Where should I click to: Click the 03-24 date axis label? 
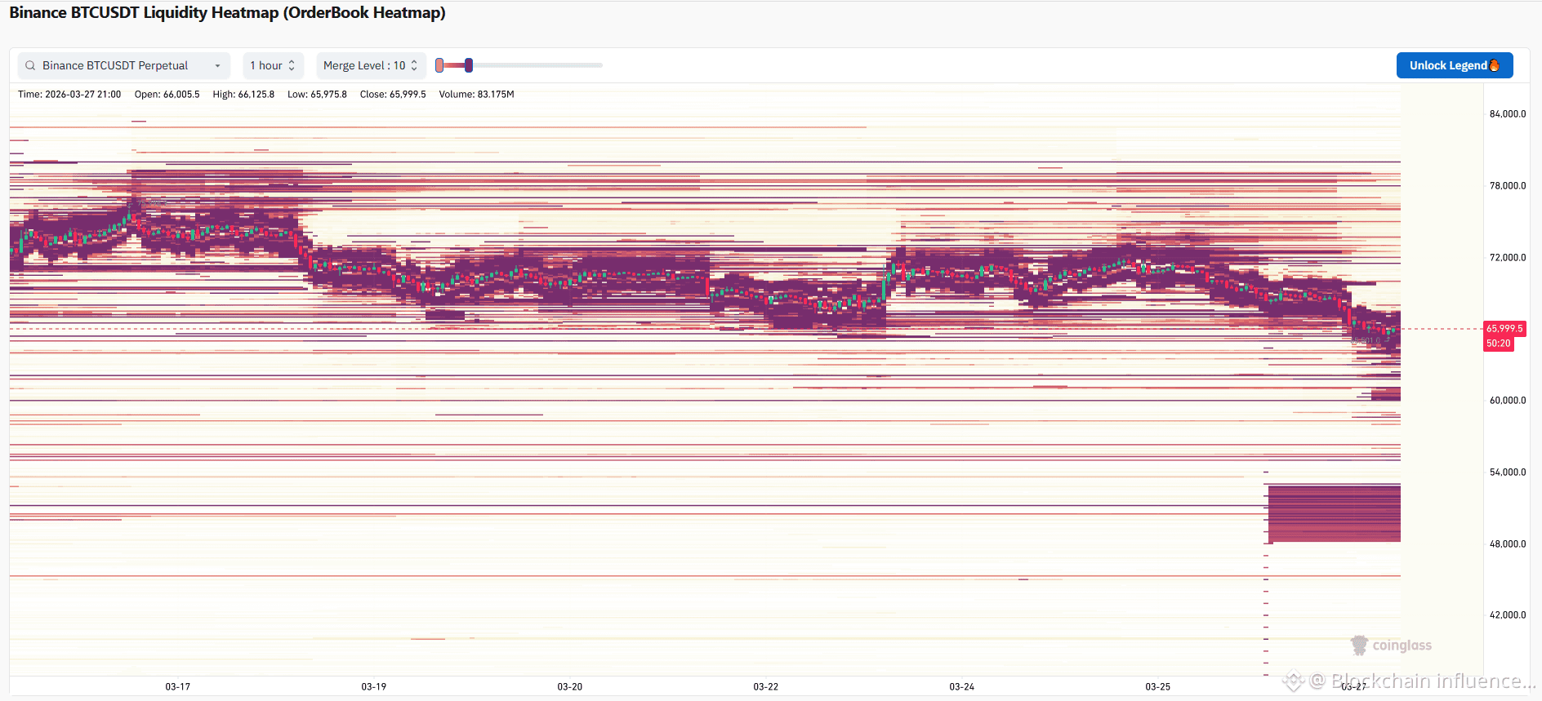962,687
